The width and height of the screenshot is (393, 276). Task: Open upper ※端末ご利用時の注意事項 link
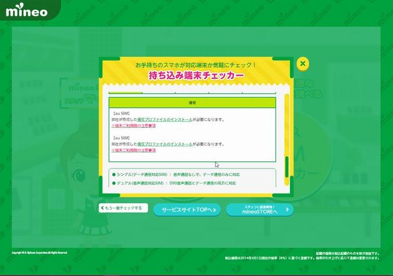coord(134,126)
